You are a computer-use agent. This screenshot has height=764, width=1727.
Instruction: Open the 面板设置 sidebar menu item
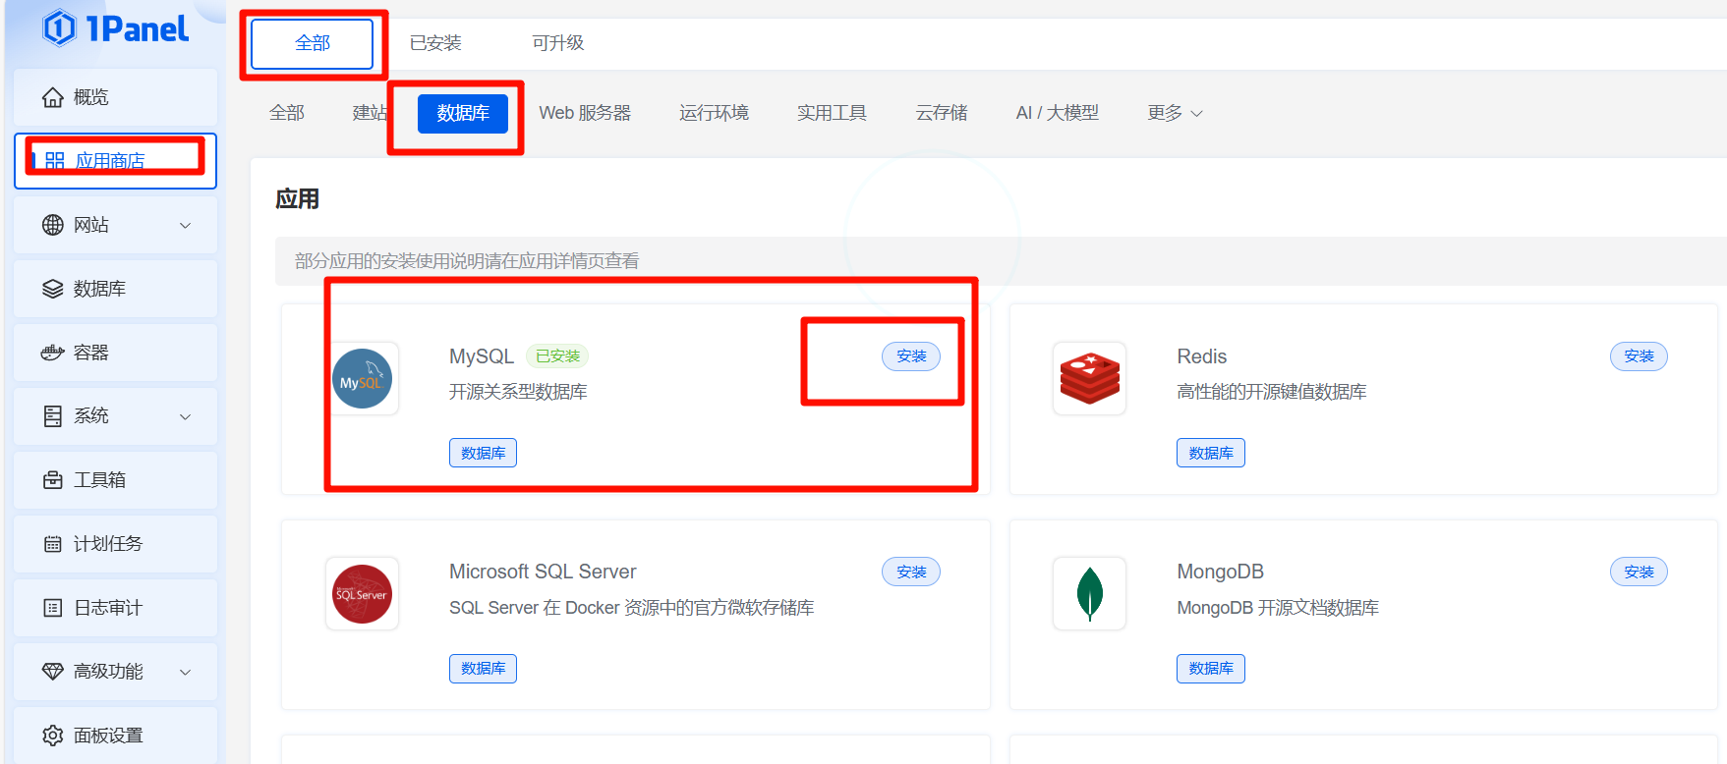click(x=115, y=736)
